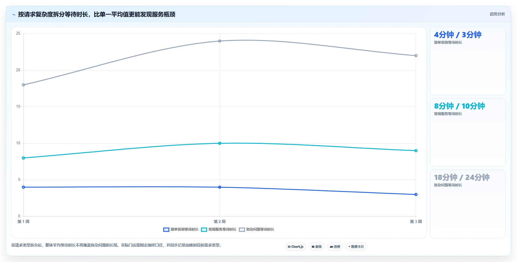Click the y-axis label 10

tap(18, 143)
